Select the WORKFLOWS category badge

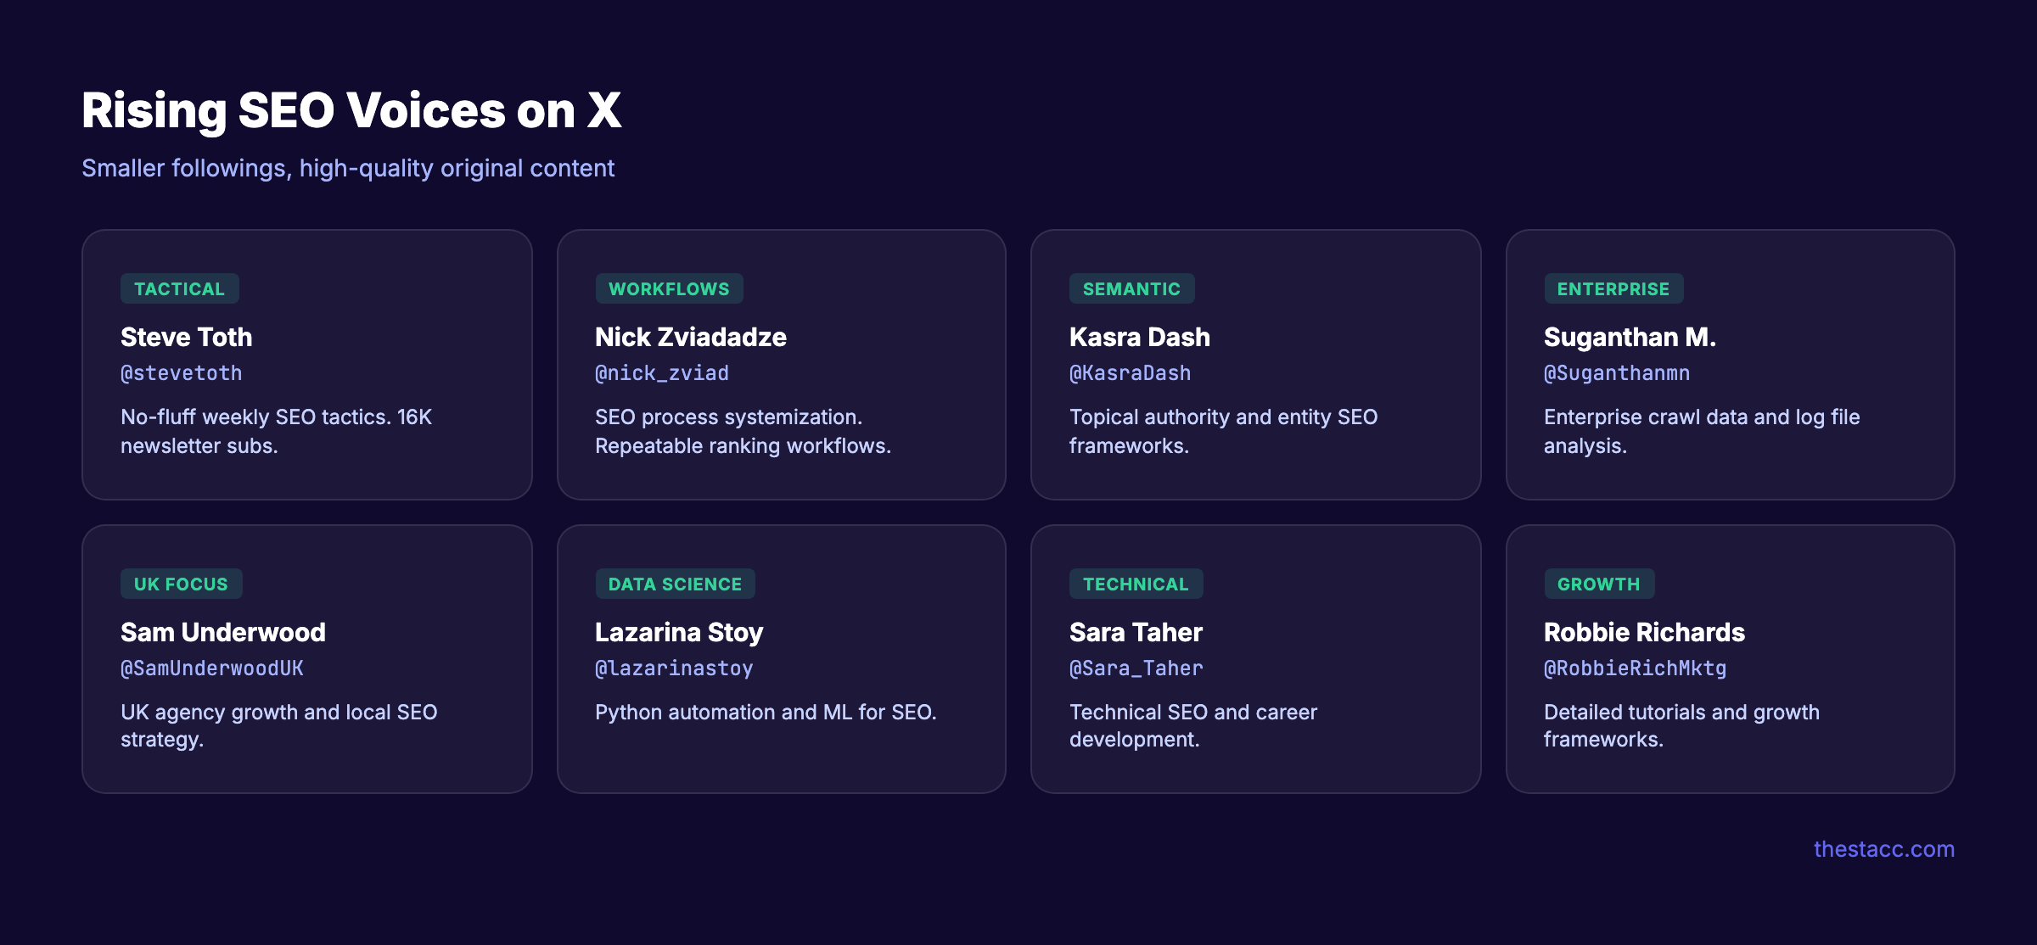click(x=668, y=288)
